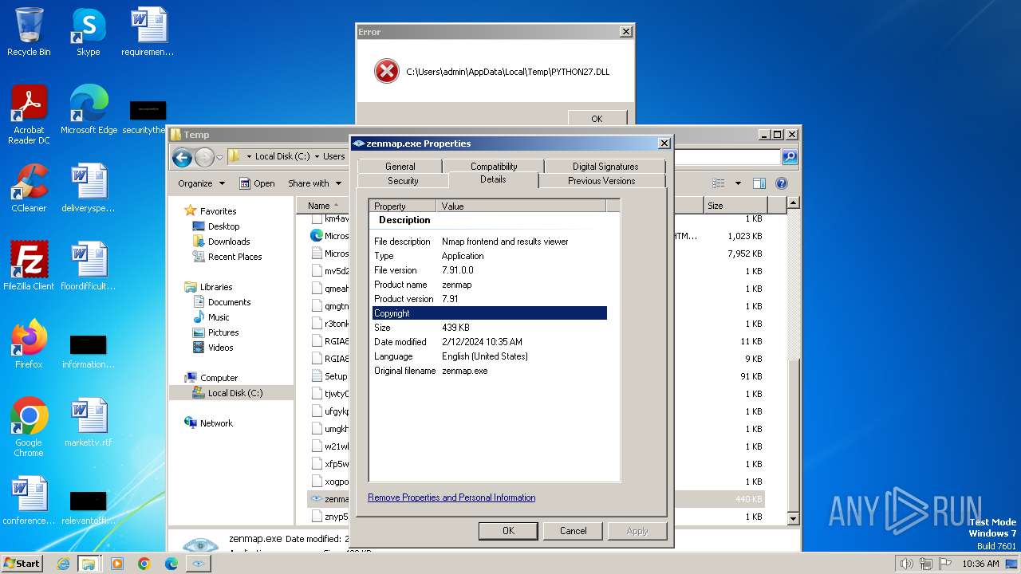Select the floordifficult... Word document icon
Image resolution: width=1021 pixels, height=574 pixels.
coord(88,267)
